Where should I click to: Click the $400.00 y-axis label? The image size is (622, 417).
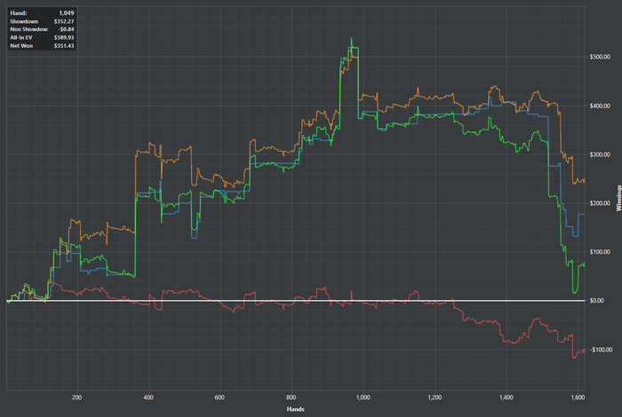tap(600, 106)
